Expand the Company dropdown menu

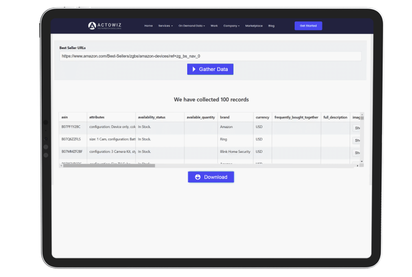point(231,26)
